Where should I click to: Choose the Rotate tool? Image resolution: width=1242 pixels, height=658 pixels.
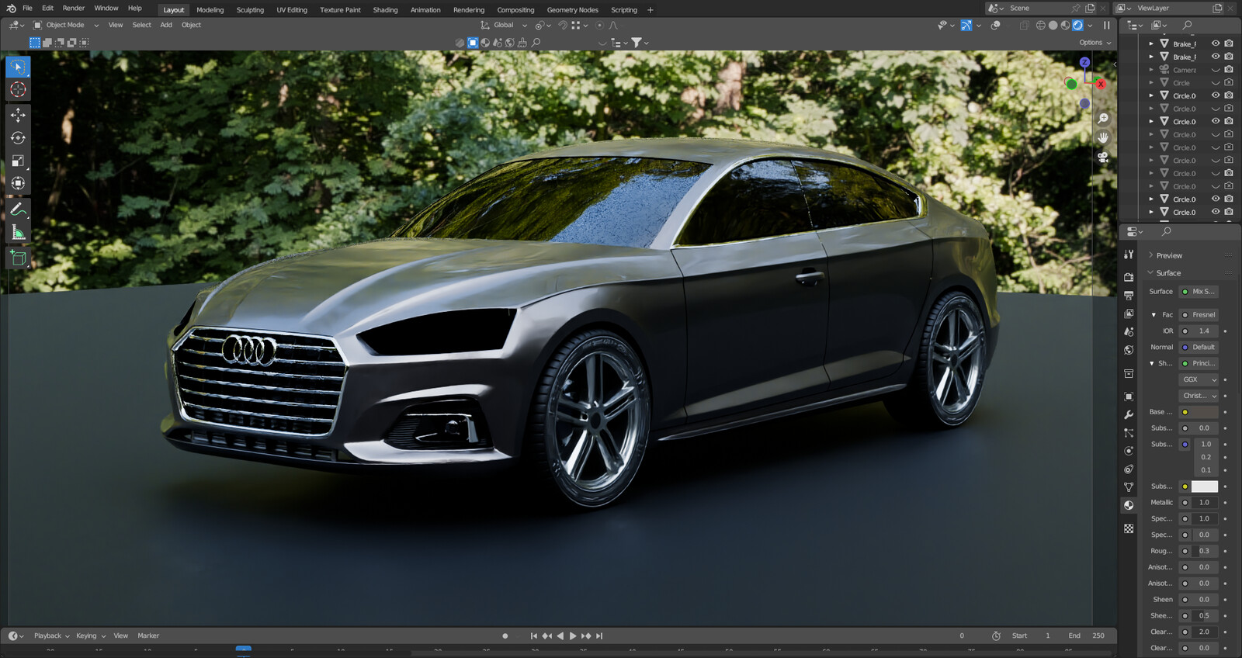(18, 138)
